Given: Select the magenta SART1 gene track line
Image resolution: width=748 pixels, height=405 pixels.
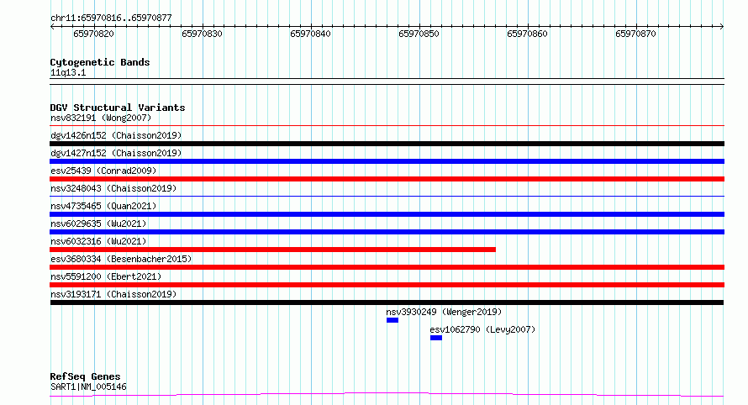Looking at the screenshot, I should click(387, 395).
